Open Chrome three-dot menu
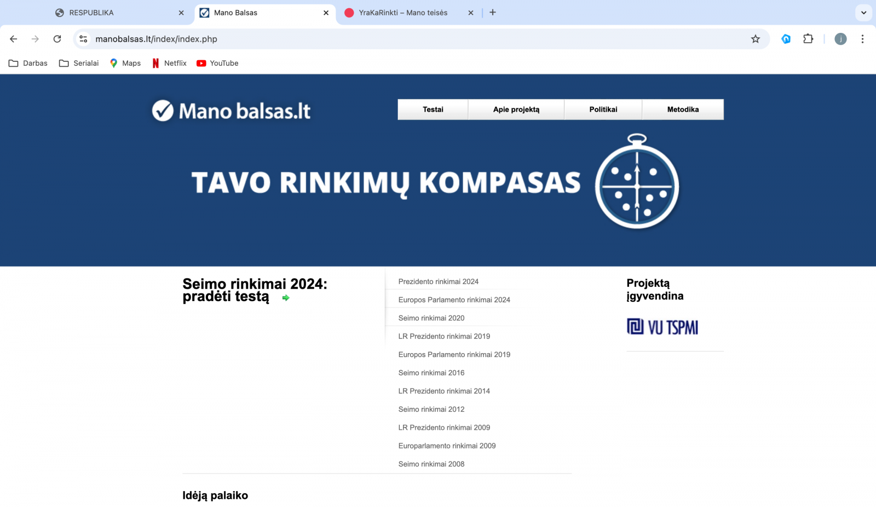Screen dimensions: 876x507 click(862, 39)
